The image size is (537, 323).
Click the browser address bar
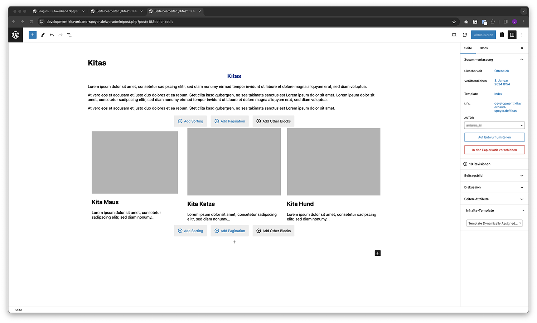coord(247,22)
